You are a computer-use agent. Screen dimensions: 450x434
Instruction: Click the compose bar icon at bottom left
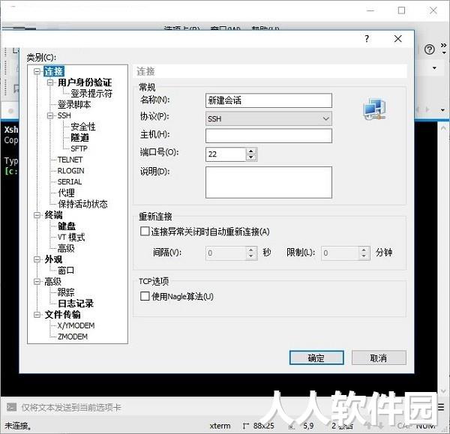click(11, 407)
